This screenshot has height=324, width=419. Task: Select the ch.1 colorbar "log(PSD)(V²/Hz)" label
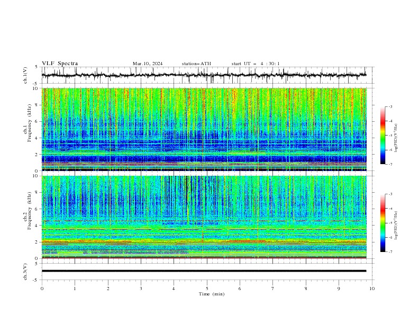pos(396,138)
